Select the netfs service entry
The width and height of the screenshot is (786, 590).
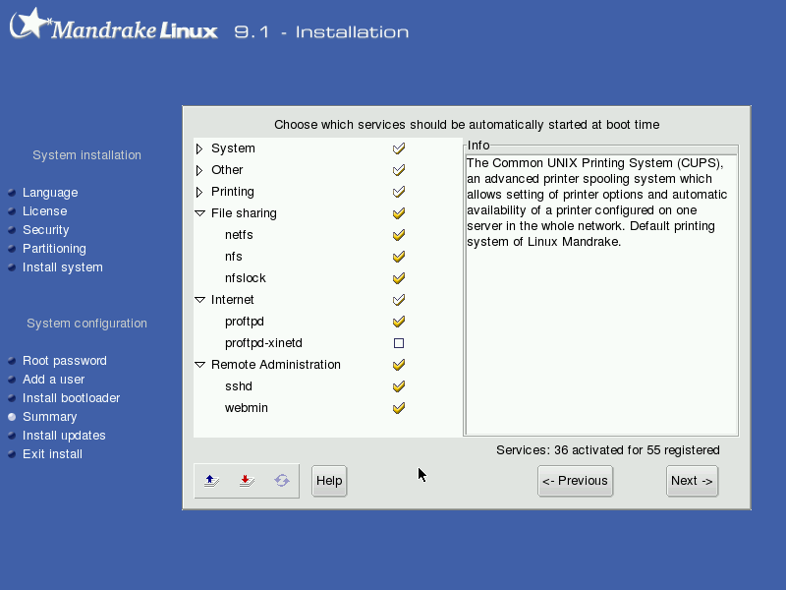(x=239, y=235)
